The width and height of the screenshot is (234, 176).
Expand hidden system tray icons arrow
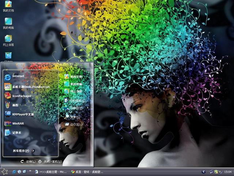(203, 172)
